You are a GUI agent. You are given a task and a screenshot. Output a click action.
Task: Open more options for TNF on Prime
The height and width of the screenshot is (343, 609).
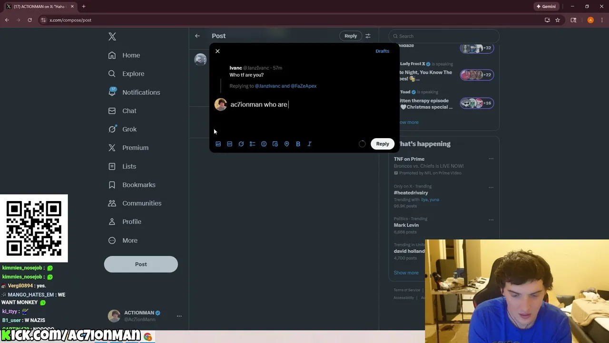coord(491,159)
